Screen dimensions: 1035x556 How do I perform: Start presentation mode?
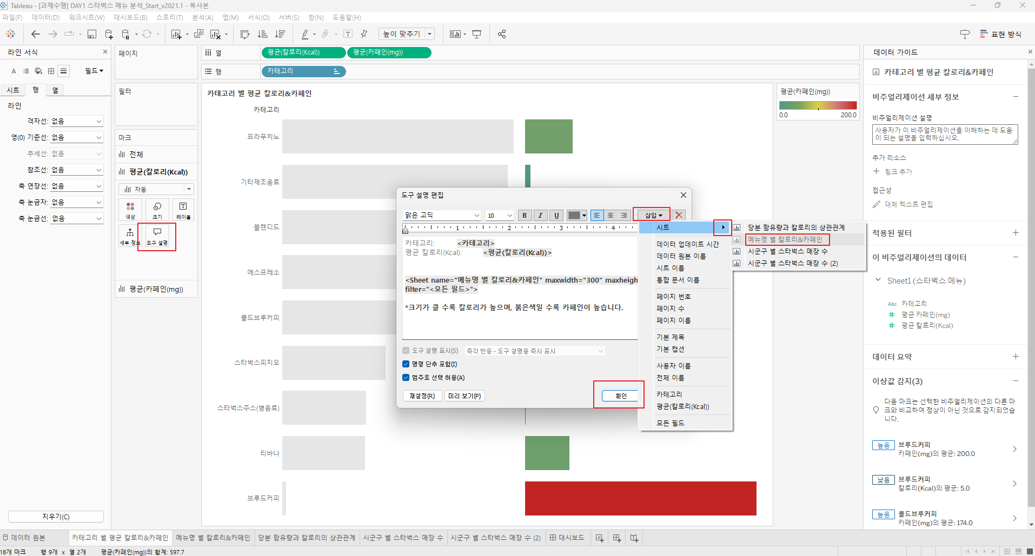(476, 34)
